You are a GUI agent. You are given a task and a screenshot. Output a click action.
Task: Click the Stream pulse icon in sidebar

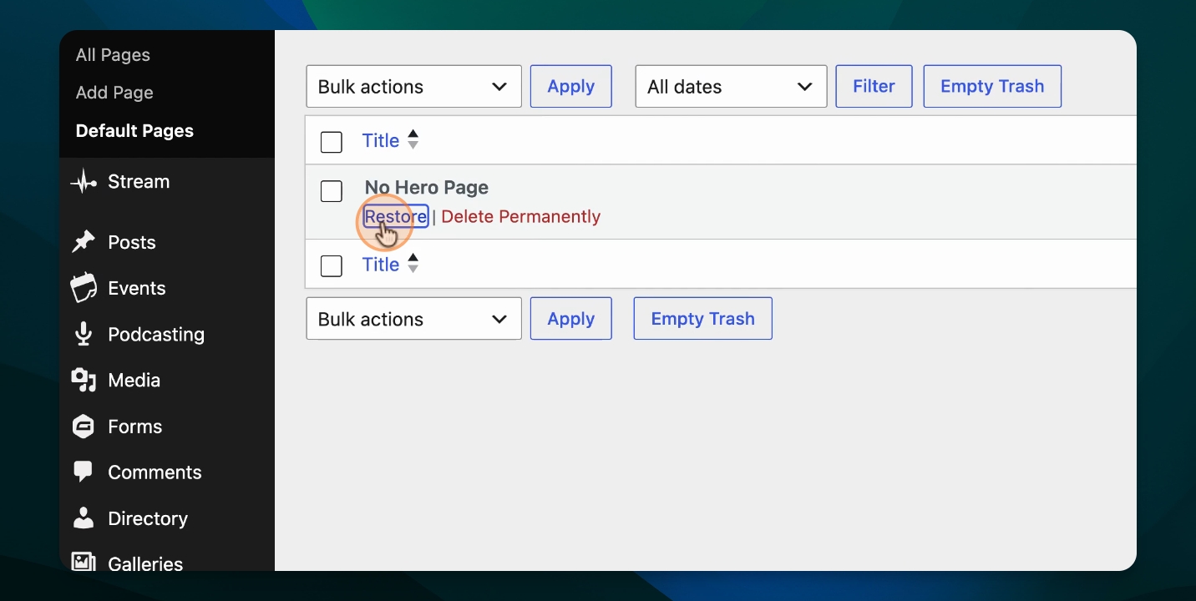click(84, 182)
